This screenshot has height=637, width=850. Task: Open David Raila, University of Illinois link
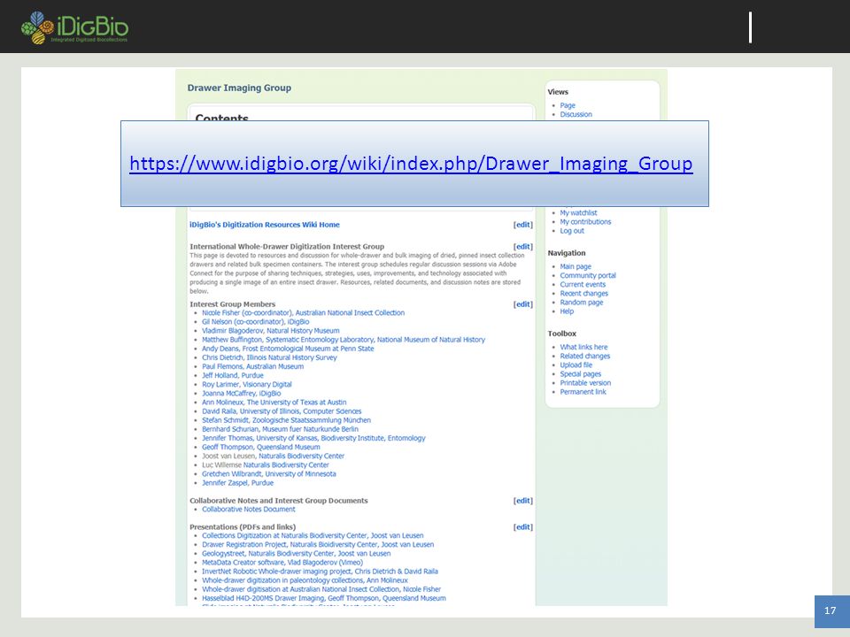[282, 411]
